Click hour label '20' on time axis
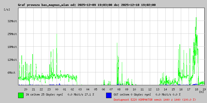The width and height of the screenshot is (207, 103). click(26, 89)
